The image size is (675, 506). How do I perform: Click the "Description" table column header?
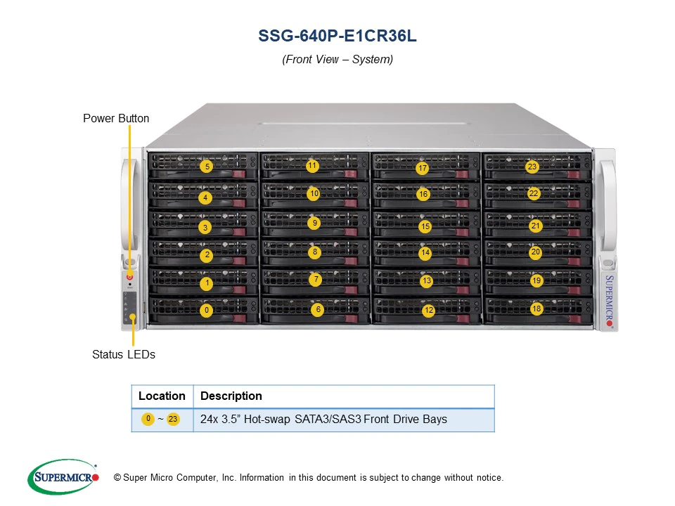point(231,396)
